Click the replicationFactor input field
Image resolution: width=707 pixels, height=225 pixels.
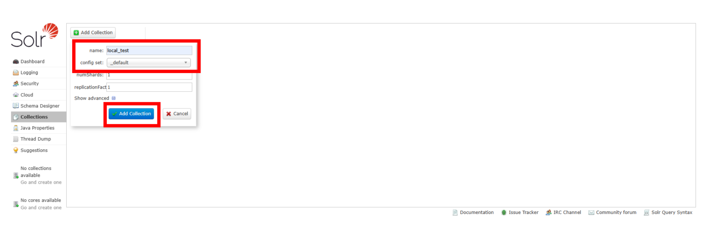pos(149,87)
